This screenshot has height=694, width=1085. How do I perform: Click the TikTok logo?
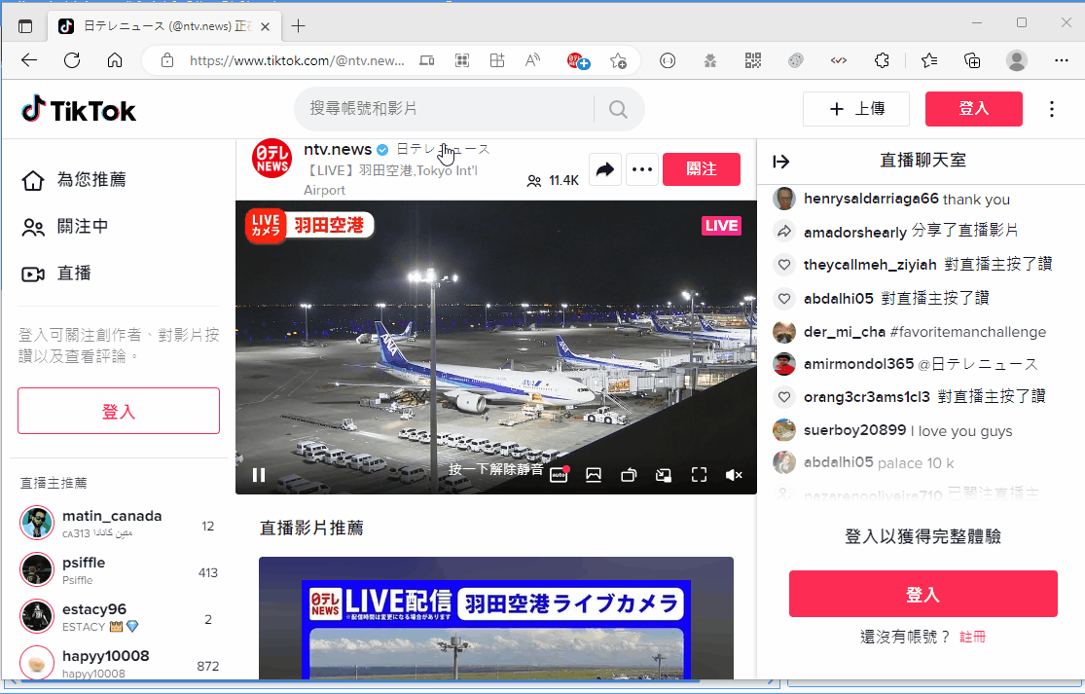click(78, 109)
